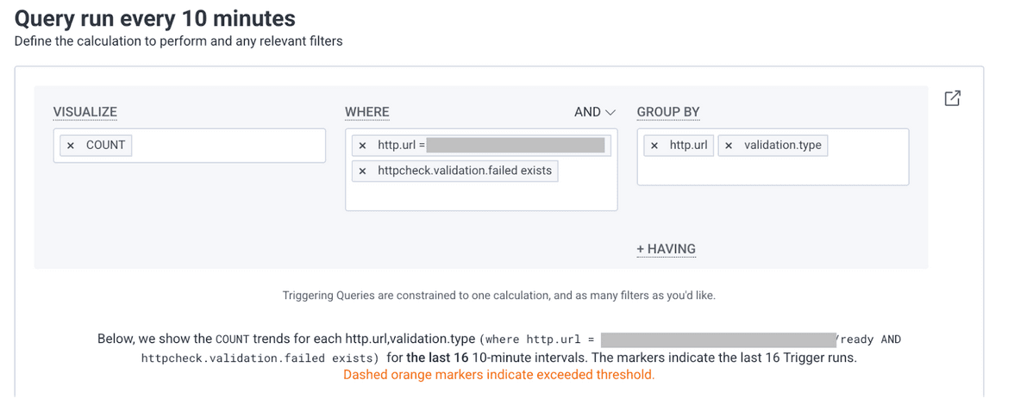Remove the COUNT visualize chip
Viewport: 1014px width, 411px height.
coord(71,146)
